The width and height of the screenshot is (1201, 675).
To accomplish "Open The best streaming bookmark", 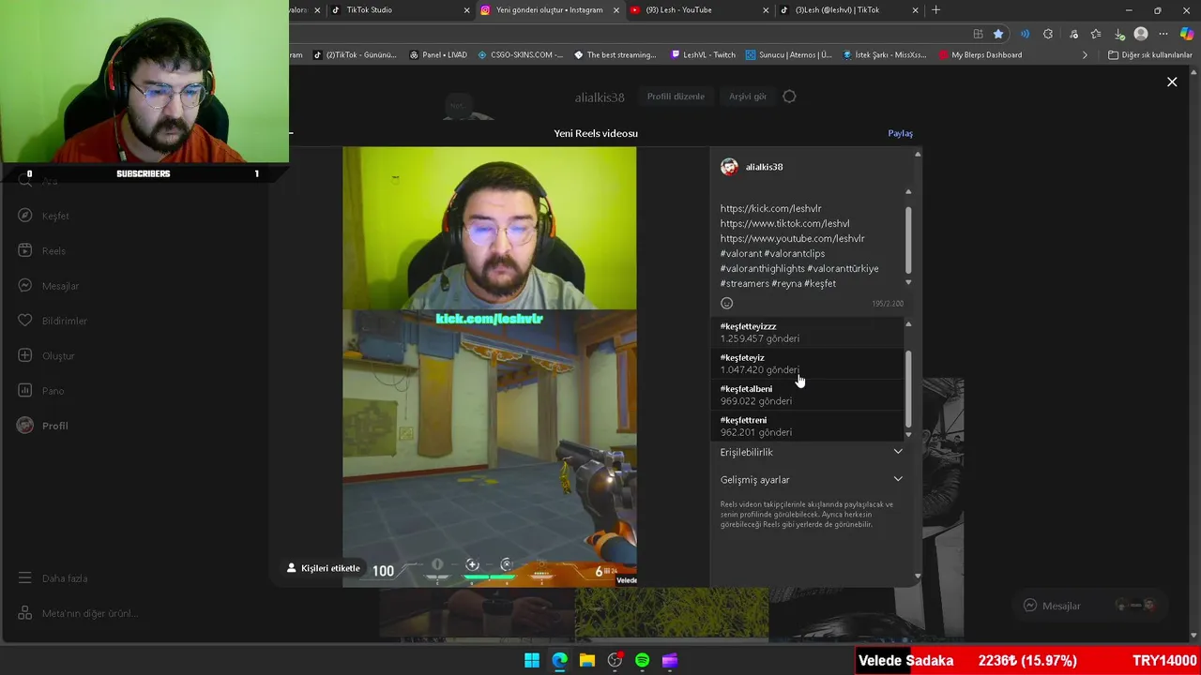I will 616,55.
